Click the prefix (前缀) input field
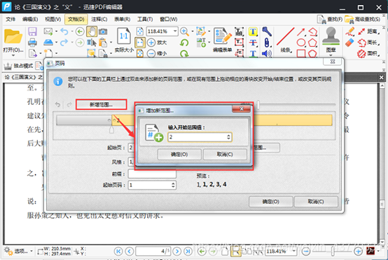Viewport: 388px width, 260px height. 152,174
